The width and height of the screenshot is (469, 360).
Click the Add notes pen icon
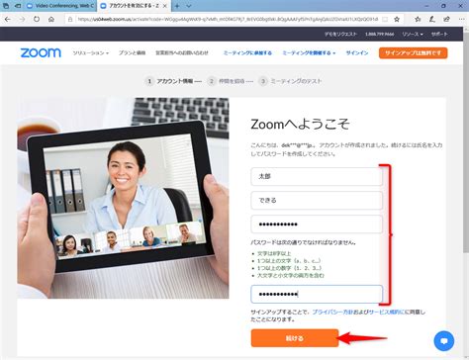point(432,19)
